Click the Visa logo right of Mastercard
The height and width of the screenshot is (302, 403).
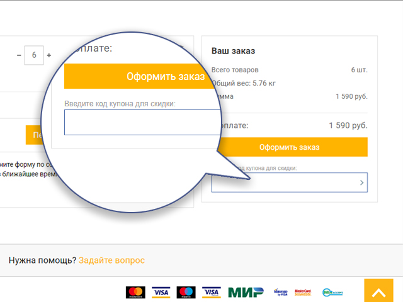coord(161,292)
